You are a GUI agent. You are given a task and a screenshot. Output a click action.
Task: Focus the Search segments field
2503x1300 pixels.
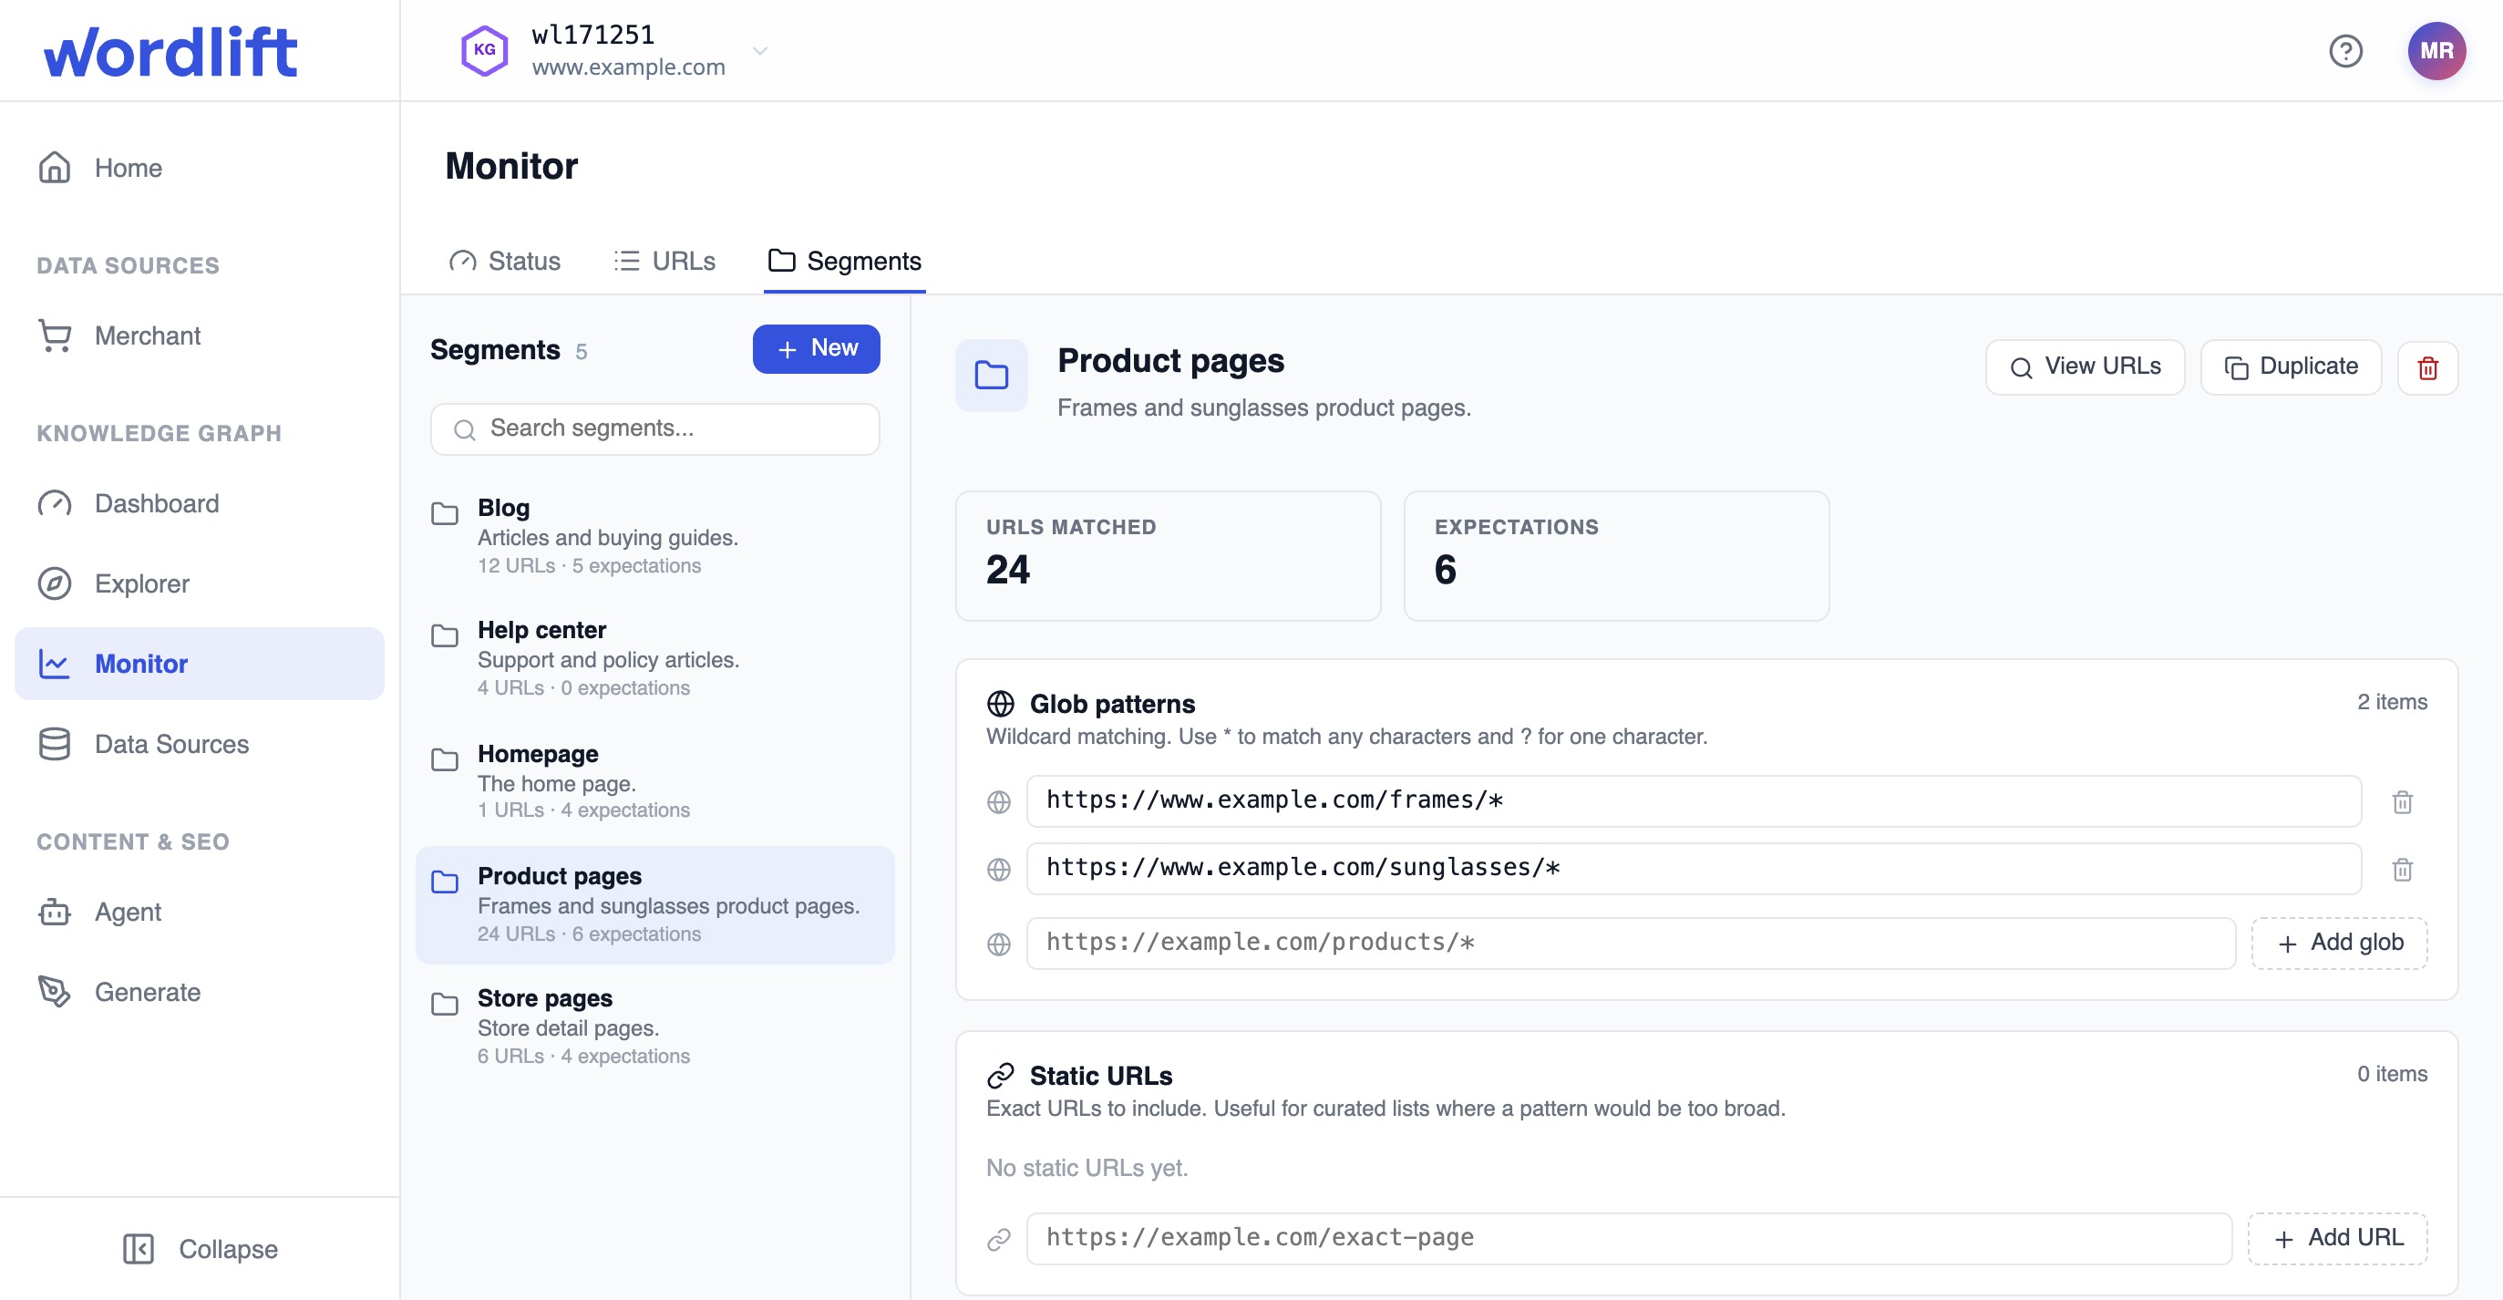[654, 428]
